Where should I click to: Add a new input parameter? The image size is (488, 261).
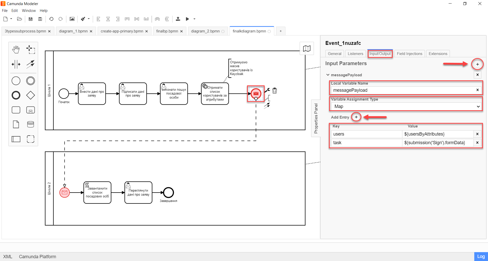[478, 64]
